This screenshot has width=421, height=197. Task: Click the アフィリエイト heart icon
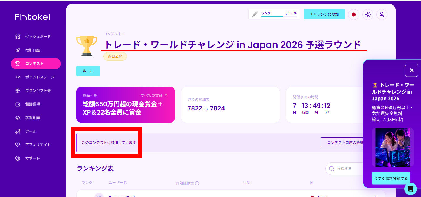point(18,145)
